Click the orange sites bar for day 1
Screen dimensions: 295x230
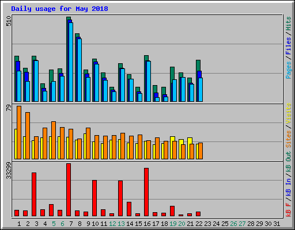19,132
